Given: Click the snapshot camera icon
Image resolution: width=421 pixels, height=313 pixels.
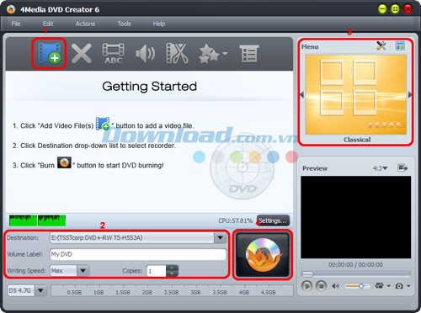Looking at the screenshot, I should pos(399,286).
